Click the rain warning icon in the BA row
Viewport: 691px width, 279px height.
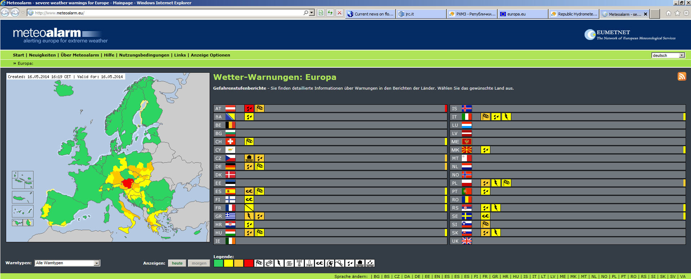(x=249, y=117)
